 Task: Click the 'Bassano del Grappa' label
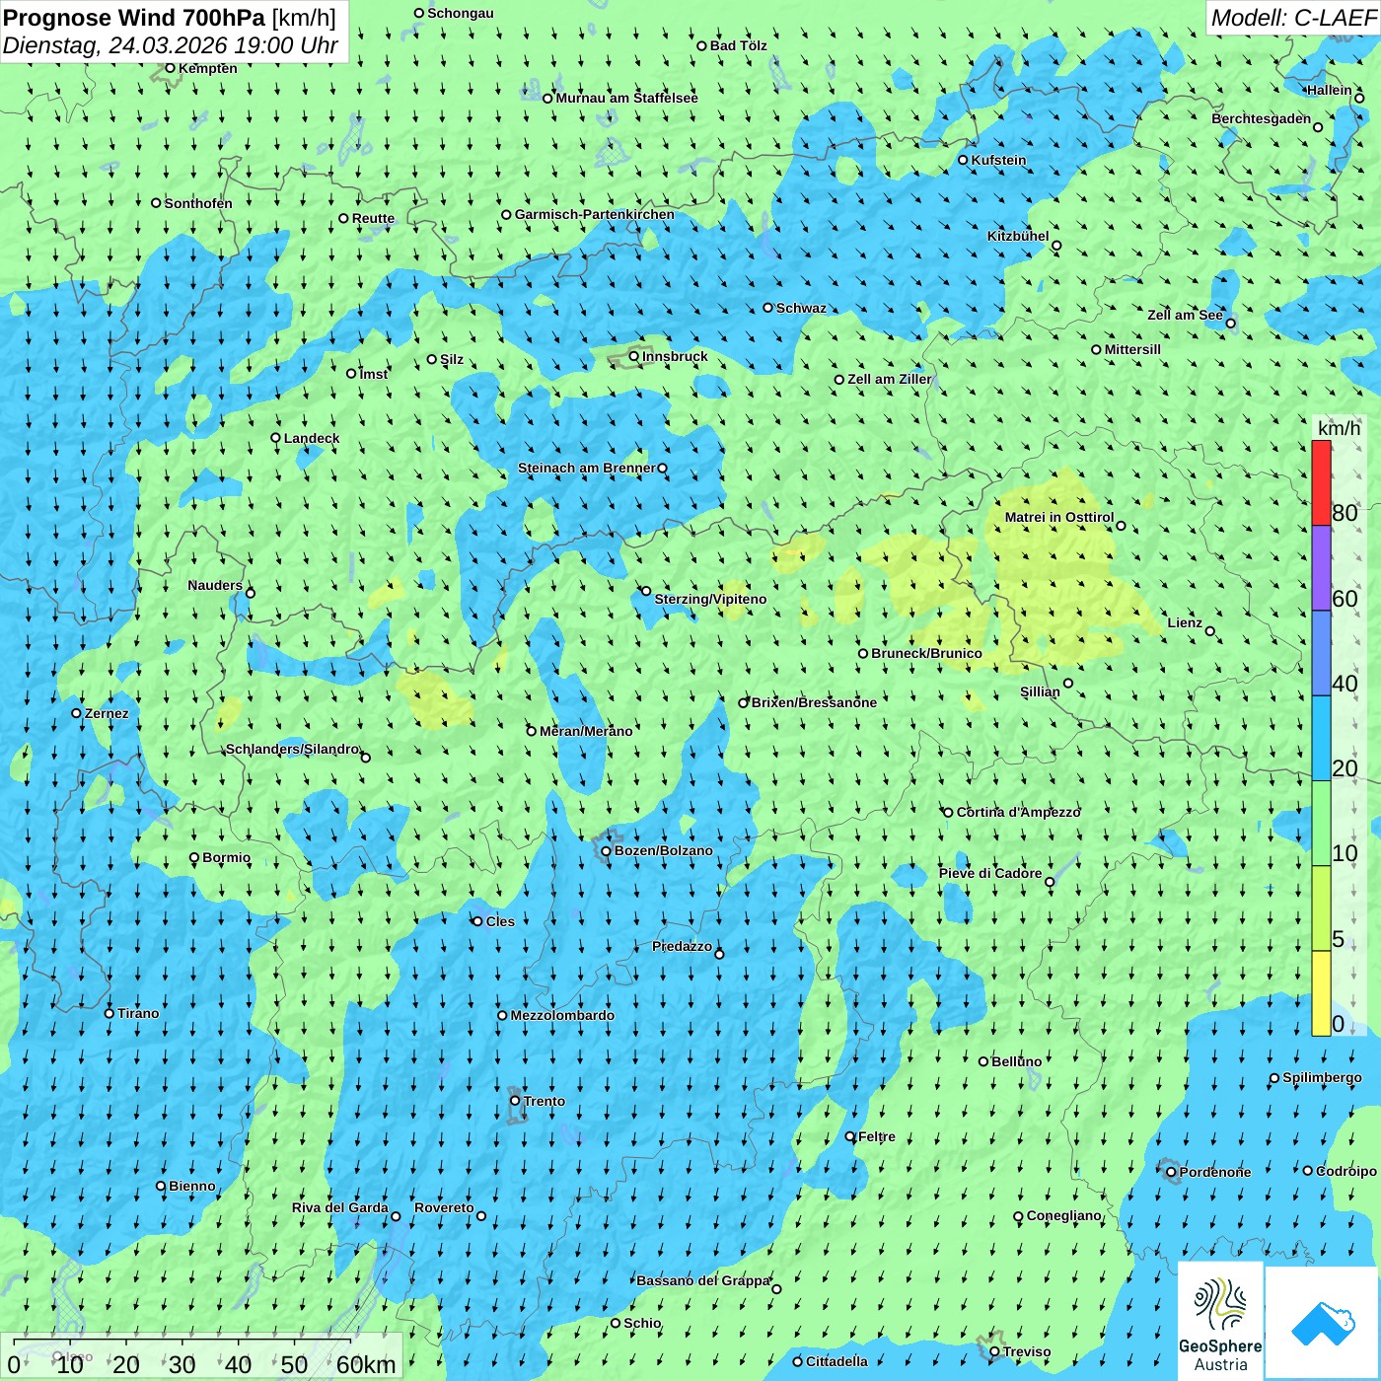point(702,1280)
